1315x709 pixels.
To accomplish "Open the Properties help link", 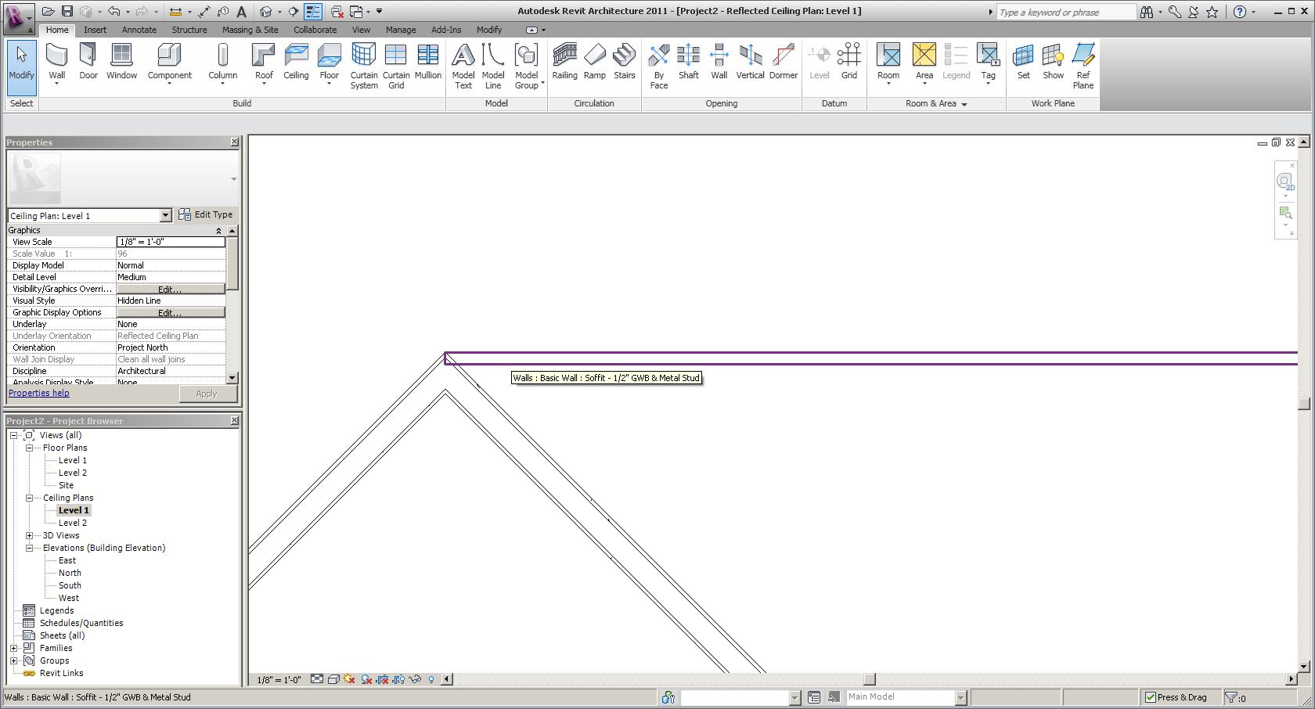I will click(x=39, y=393).
